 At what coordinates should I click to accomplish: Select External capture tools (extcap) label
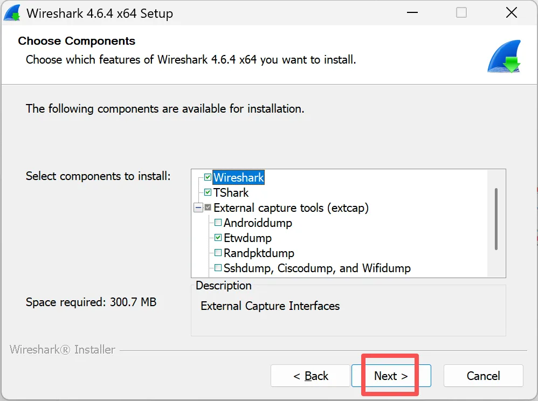pos(291,208)
